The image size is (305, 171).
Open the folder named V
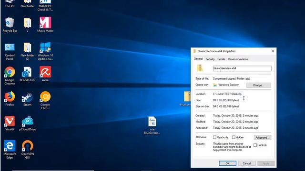coord(28,25)
